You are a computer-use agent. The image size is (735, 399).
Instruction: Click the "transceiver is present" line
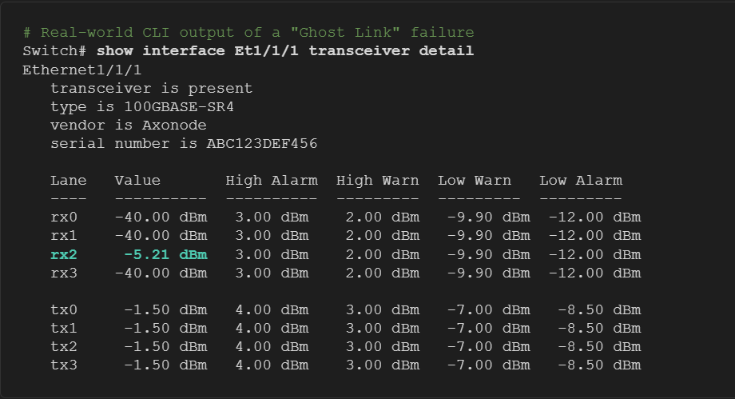(151, 88)
